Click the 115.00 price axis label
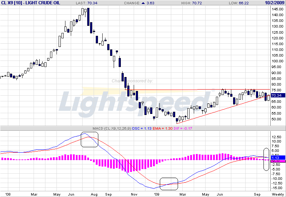This screenshot has height=197, width=286. (277, 44)
